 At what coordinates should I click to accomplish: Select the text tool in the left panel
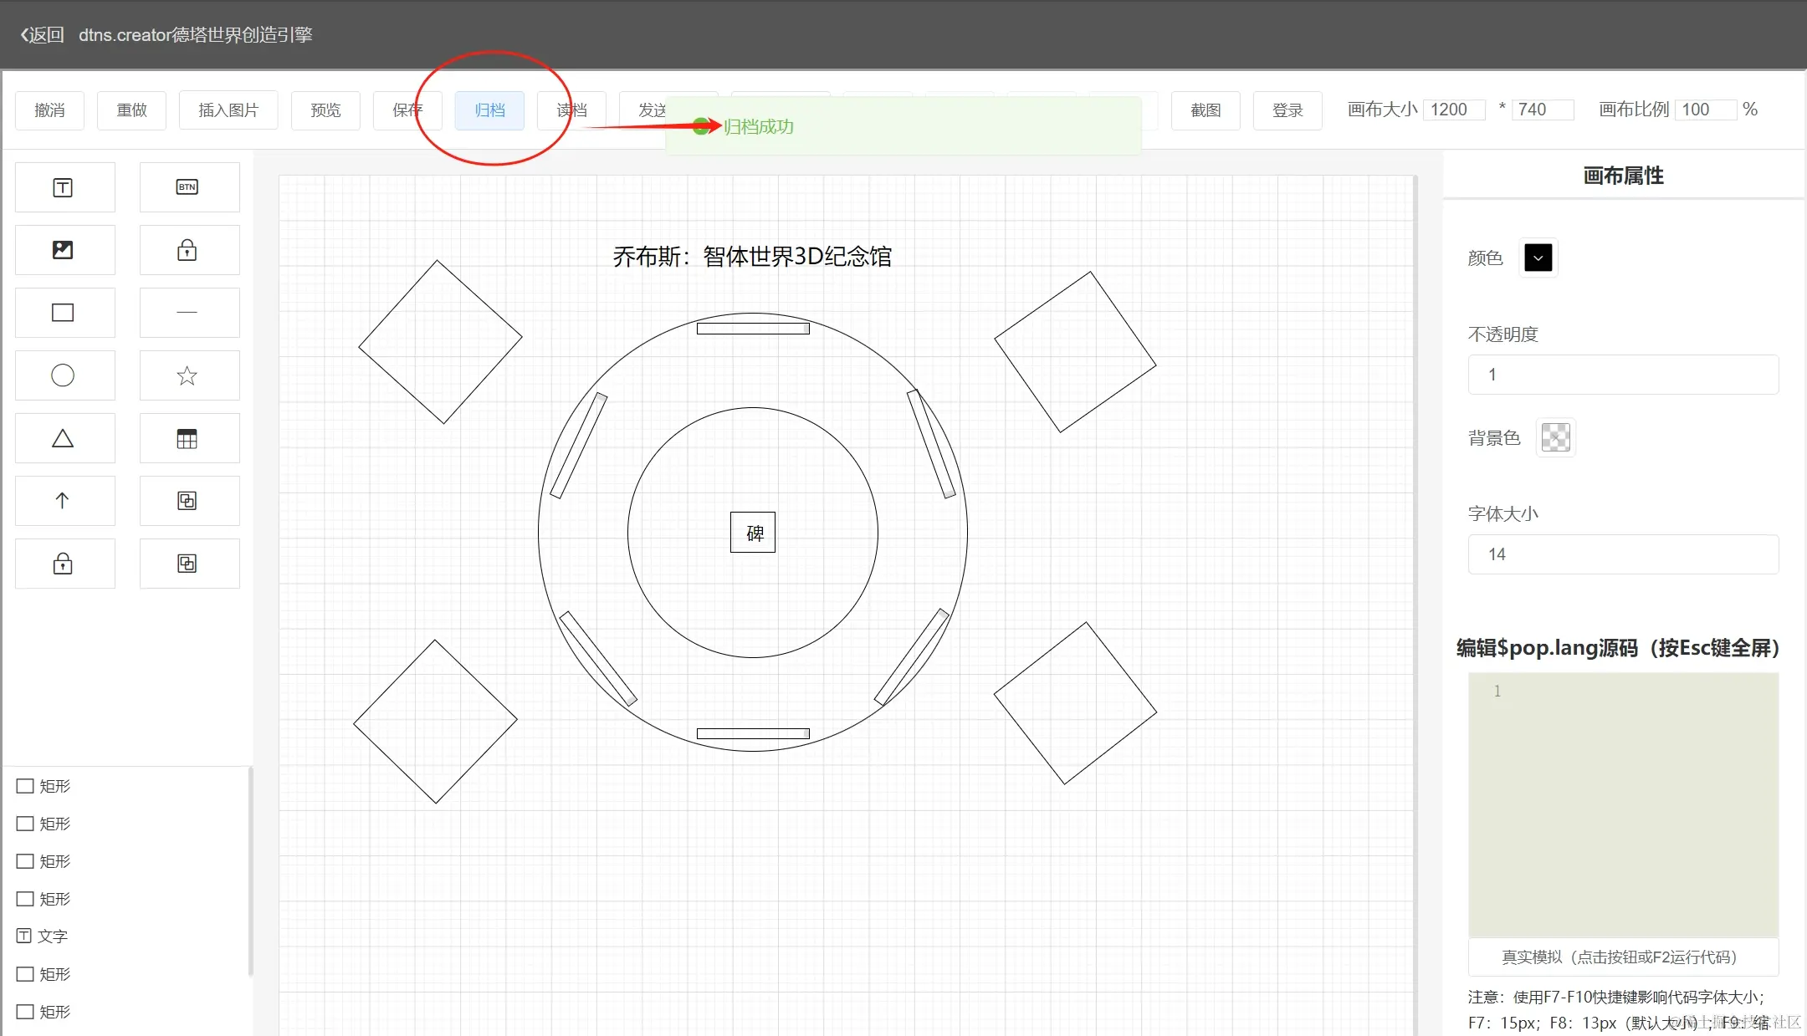64,186
